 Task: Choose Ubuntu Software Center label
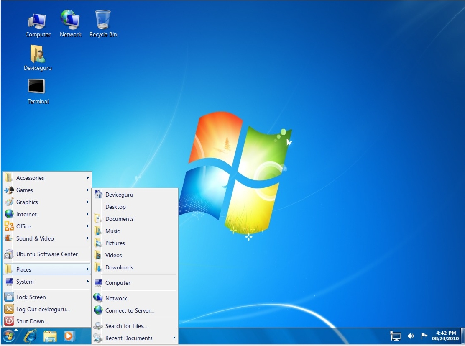pos(47,254)
